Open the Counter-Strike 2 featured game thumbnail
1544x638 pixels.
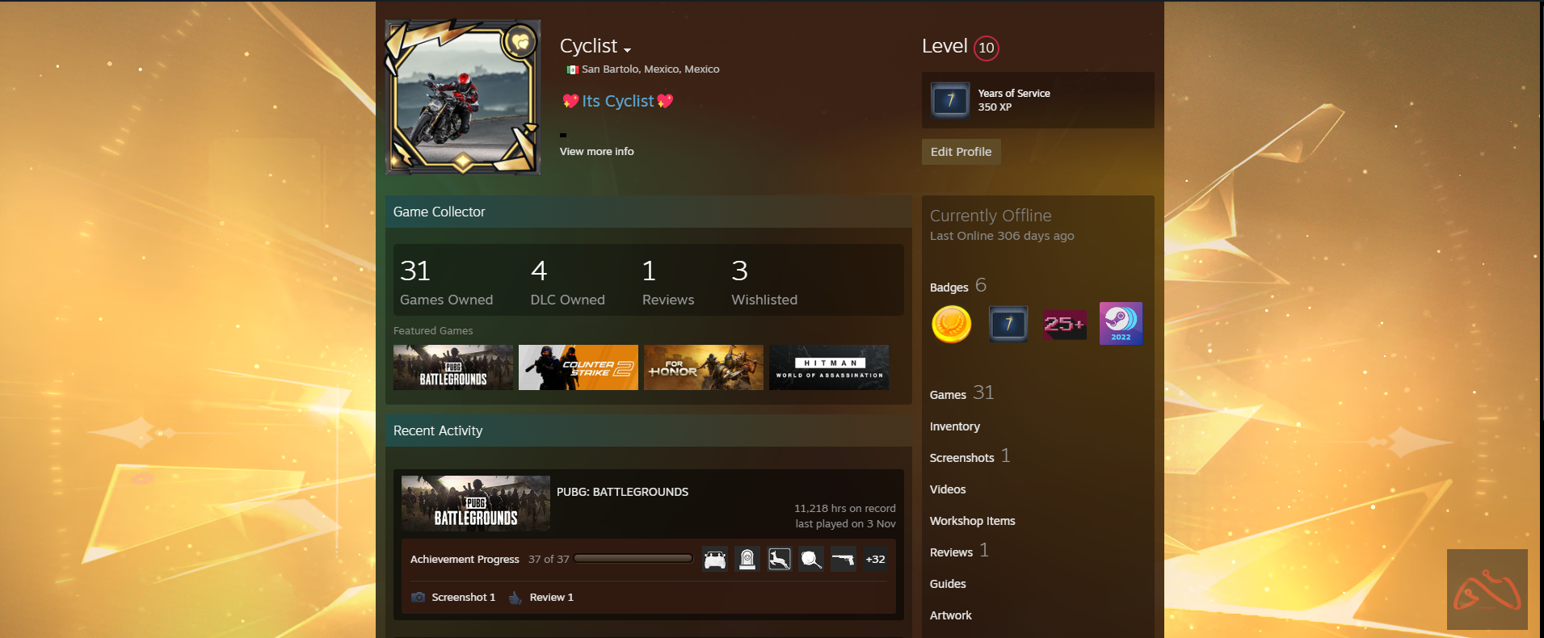pyautogui.click(x=578, y=367)
